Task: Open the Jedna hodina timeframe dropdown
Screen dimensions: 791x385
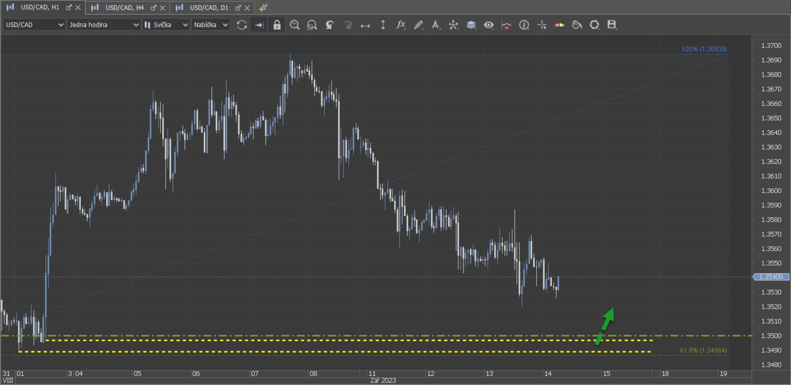Action: [104, 25]
